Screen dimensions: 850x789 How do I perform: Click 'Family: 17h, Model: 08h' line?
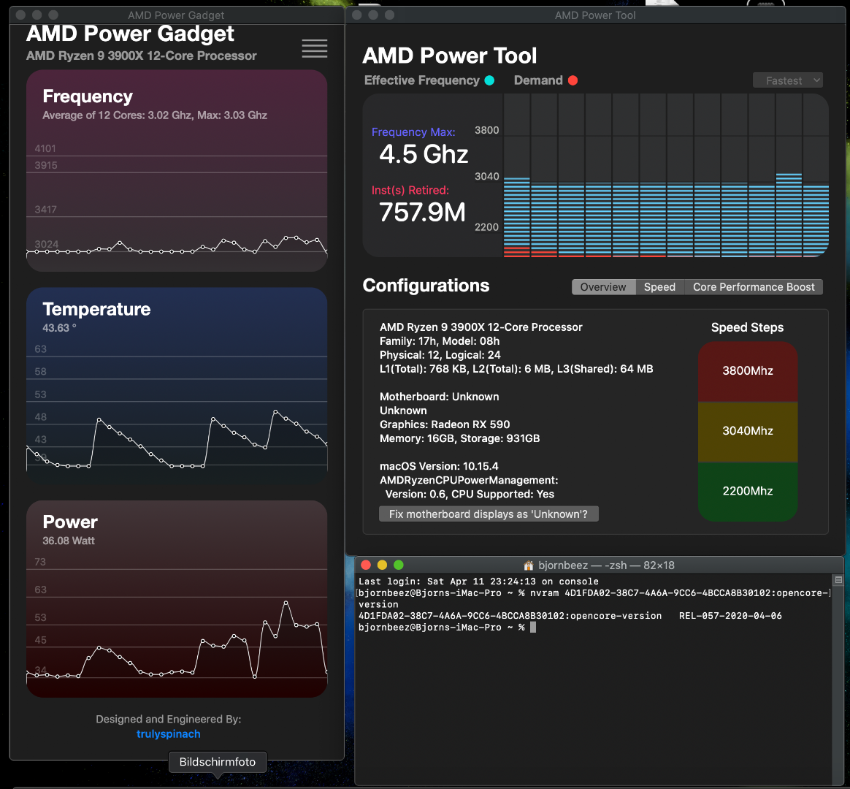pyautogui.click(x=440, y=341)
